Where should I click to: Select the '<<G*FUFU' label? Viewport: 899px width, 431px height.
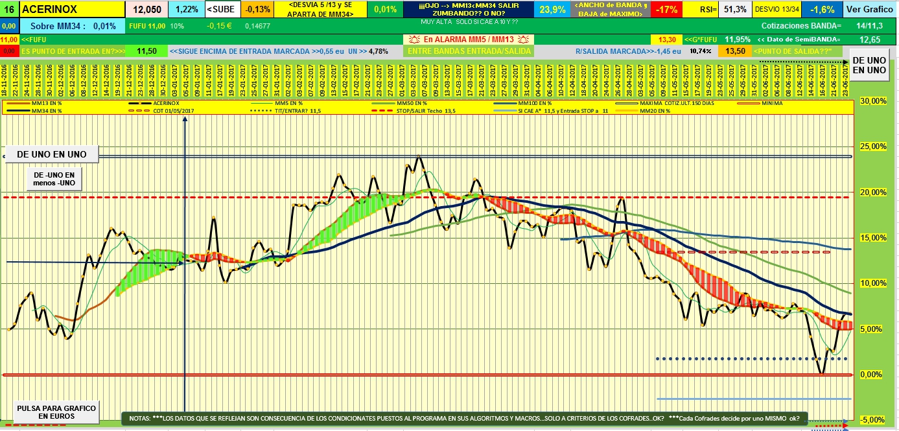[702, 40]
